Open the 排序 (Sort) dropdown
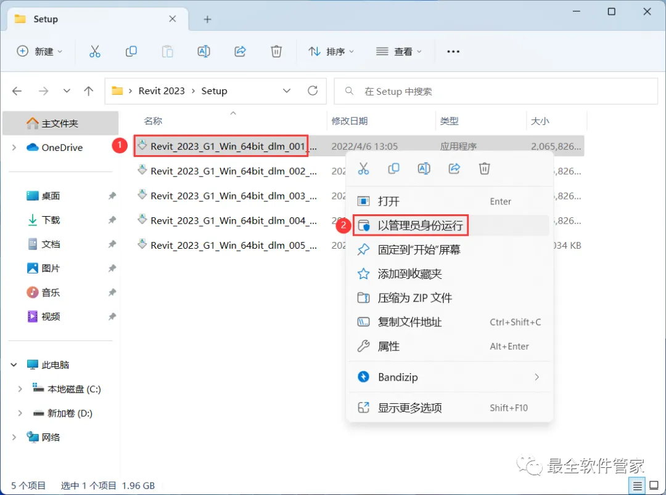666x495 pixels. pos(331,51)
